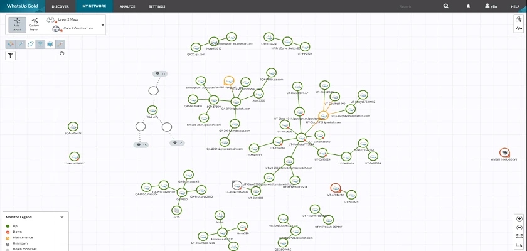Open the DISCOVER menu

point(60,6)
